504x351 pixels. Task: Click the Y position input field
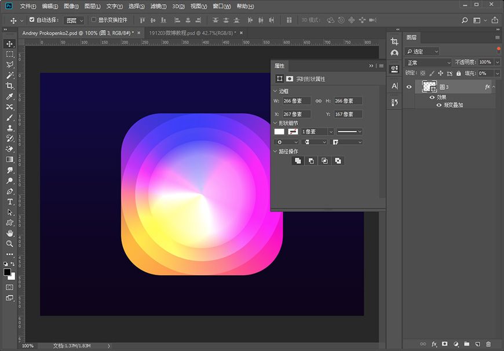[348, 114]
